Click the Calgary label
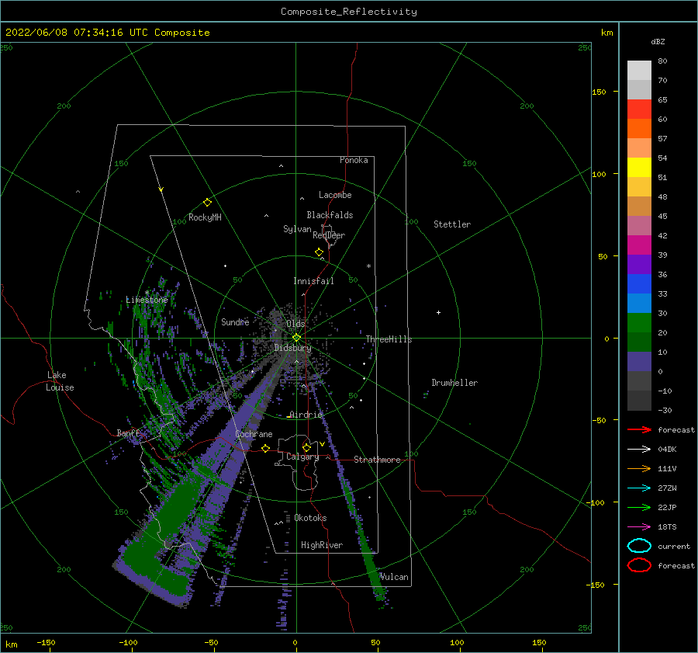698x653 pixels. (x=302, y=457)
